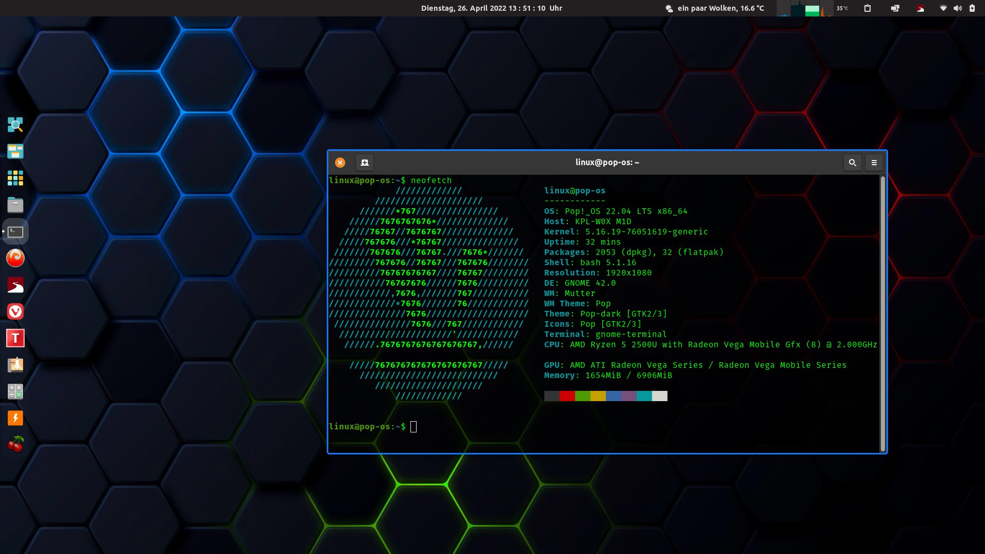
Task: Open the Pop workspaces overview icon
Action: (x=15, y=151)
